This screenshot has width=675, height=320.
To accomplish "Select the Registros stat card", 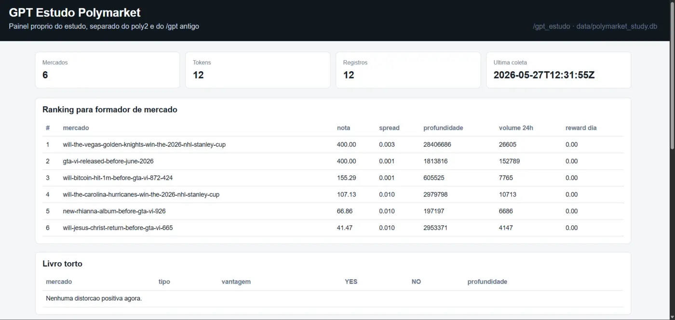I will 408,70.
